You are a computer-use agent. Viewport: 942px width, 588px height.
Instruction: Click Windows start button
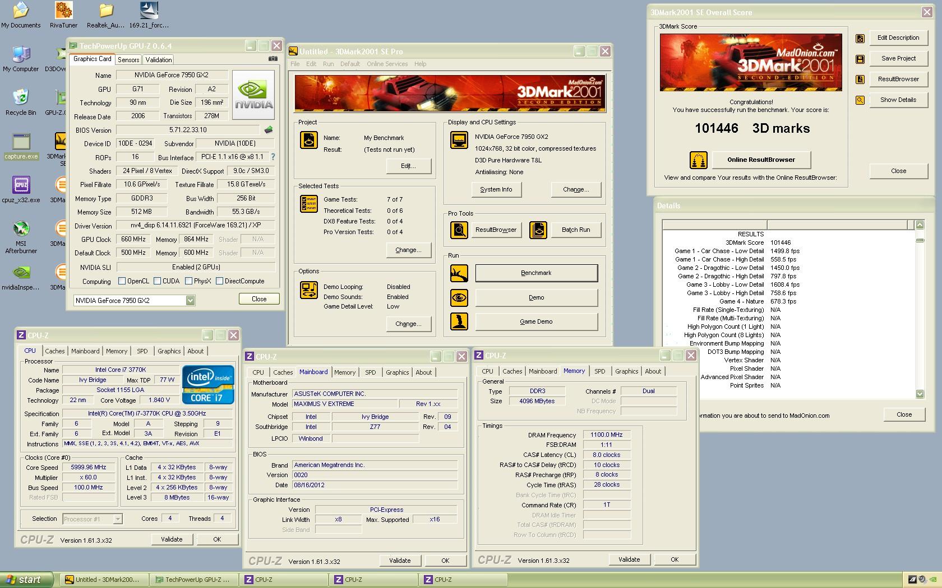point(27,580)
